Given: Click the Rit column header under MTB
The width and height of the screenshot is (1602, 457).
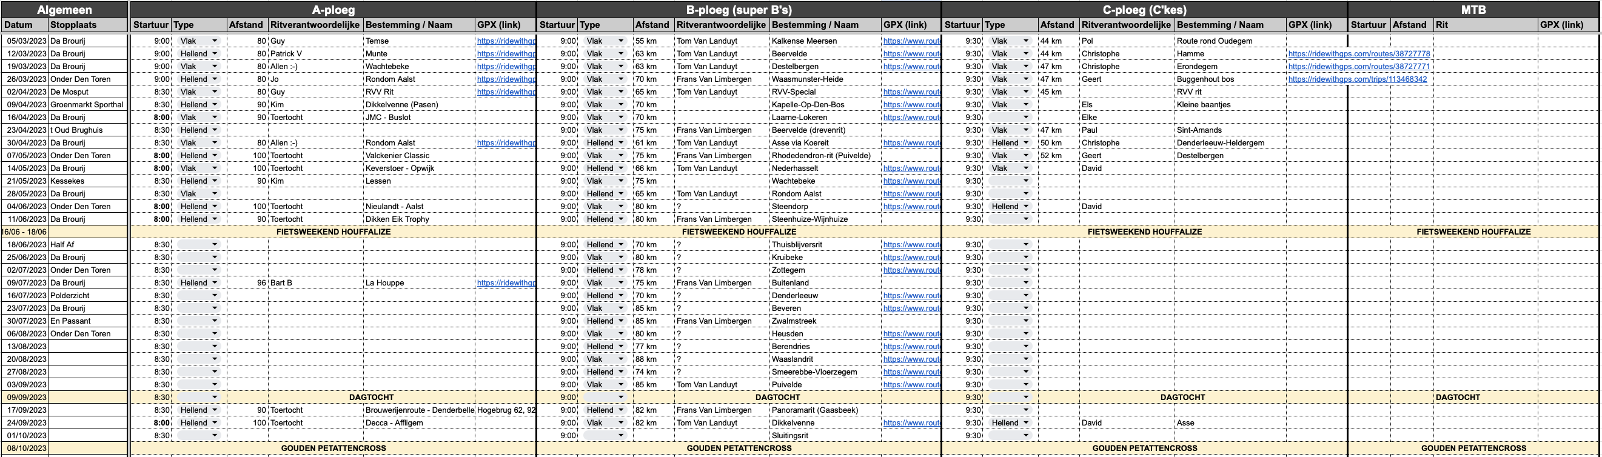Looking at the screenshot, I should 1486,25.
